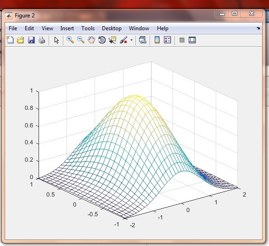This screenshot has width=269, height=246.
Task: Enable the Pan hand tool
Action: [x=91, y=40]
